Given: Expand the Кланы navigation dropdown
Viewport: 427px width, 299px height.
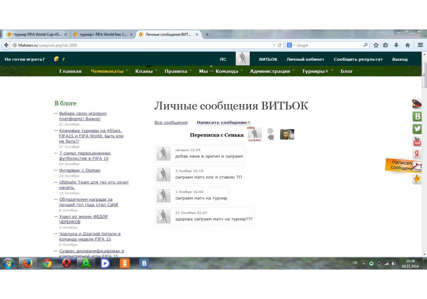Looking at the screenshot, I should point(146,71).
